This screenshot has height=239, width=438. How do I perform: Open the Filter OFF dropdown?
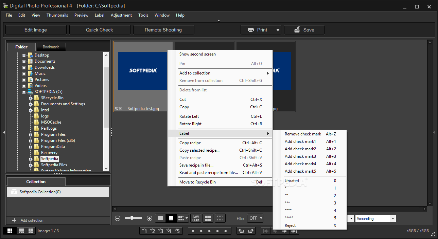point(255,218)
